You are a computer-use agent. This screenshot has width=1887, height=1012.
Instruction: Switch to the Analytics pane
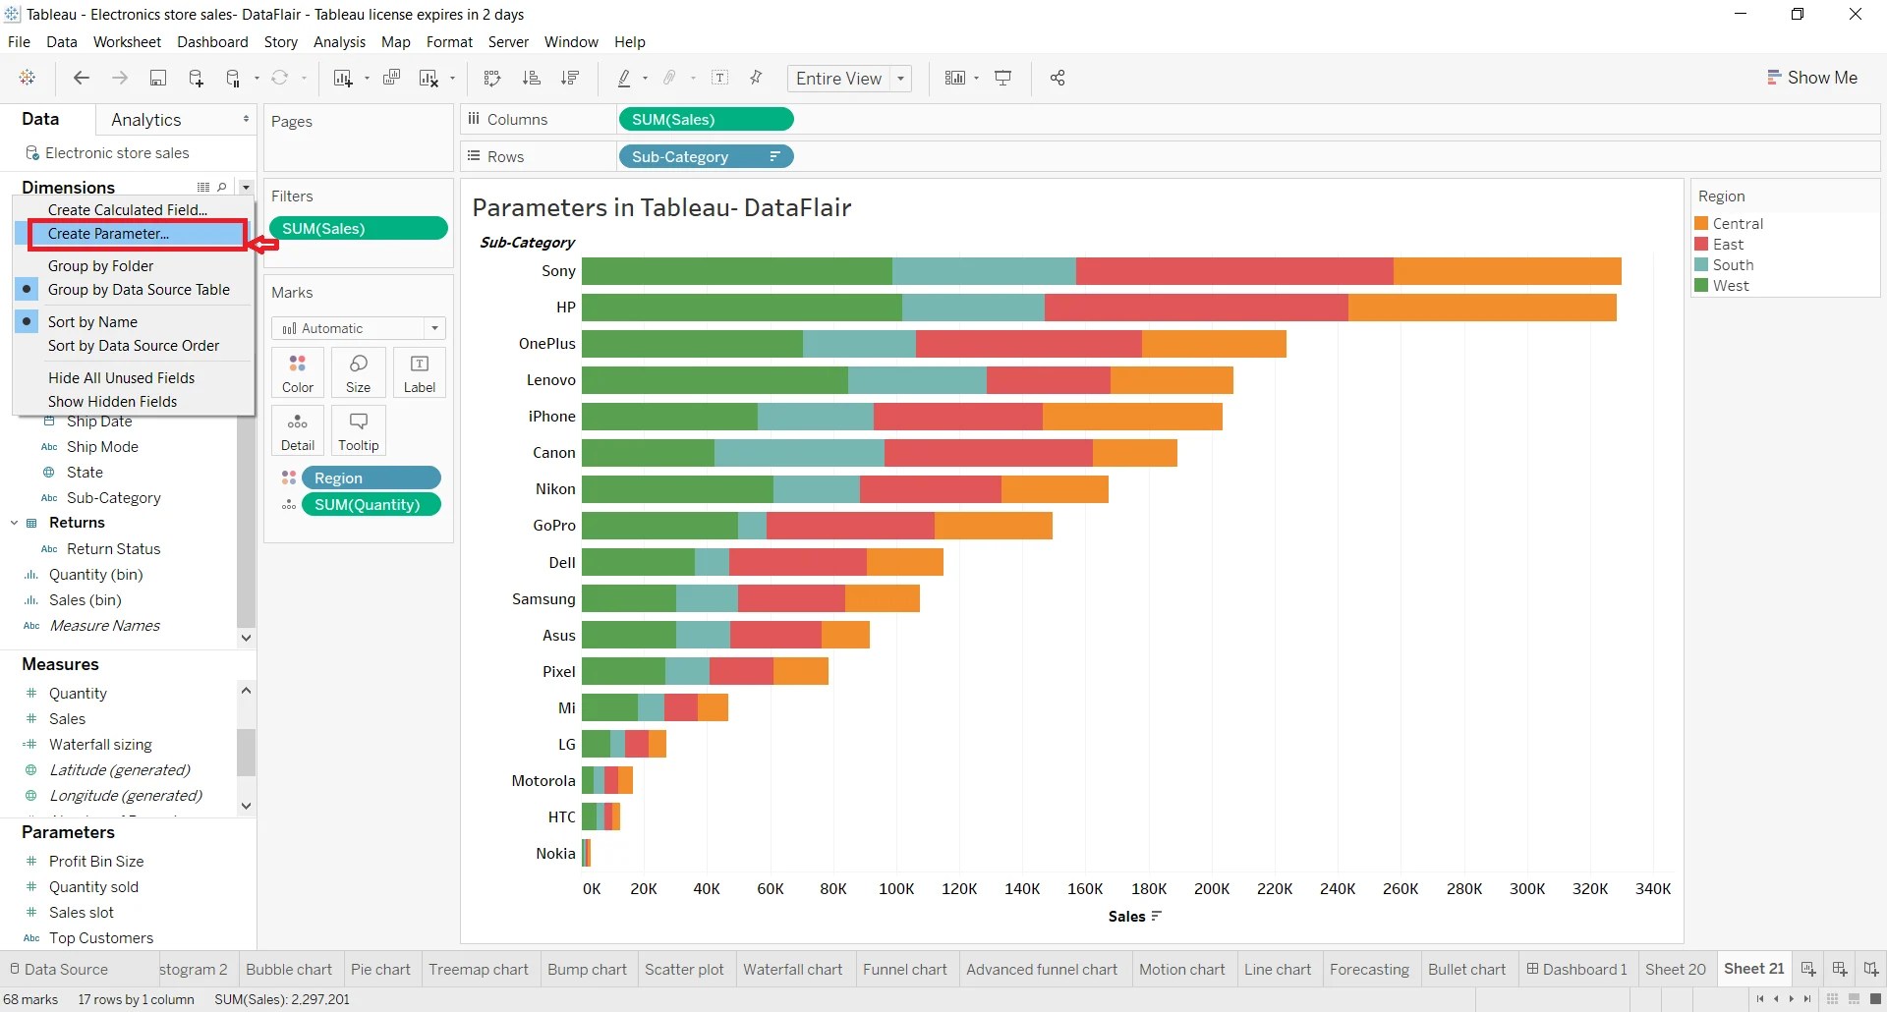pos(147,119)
